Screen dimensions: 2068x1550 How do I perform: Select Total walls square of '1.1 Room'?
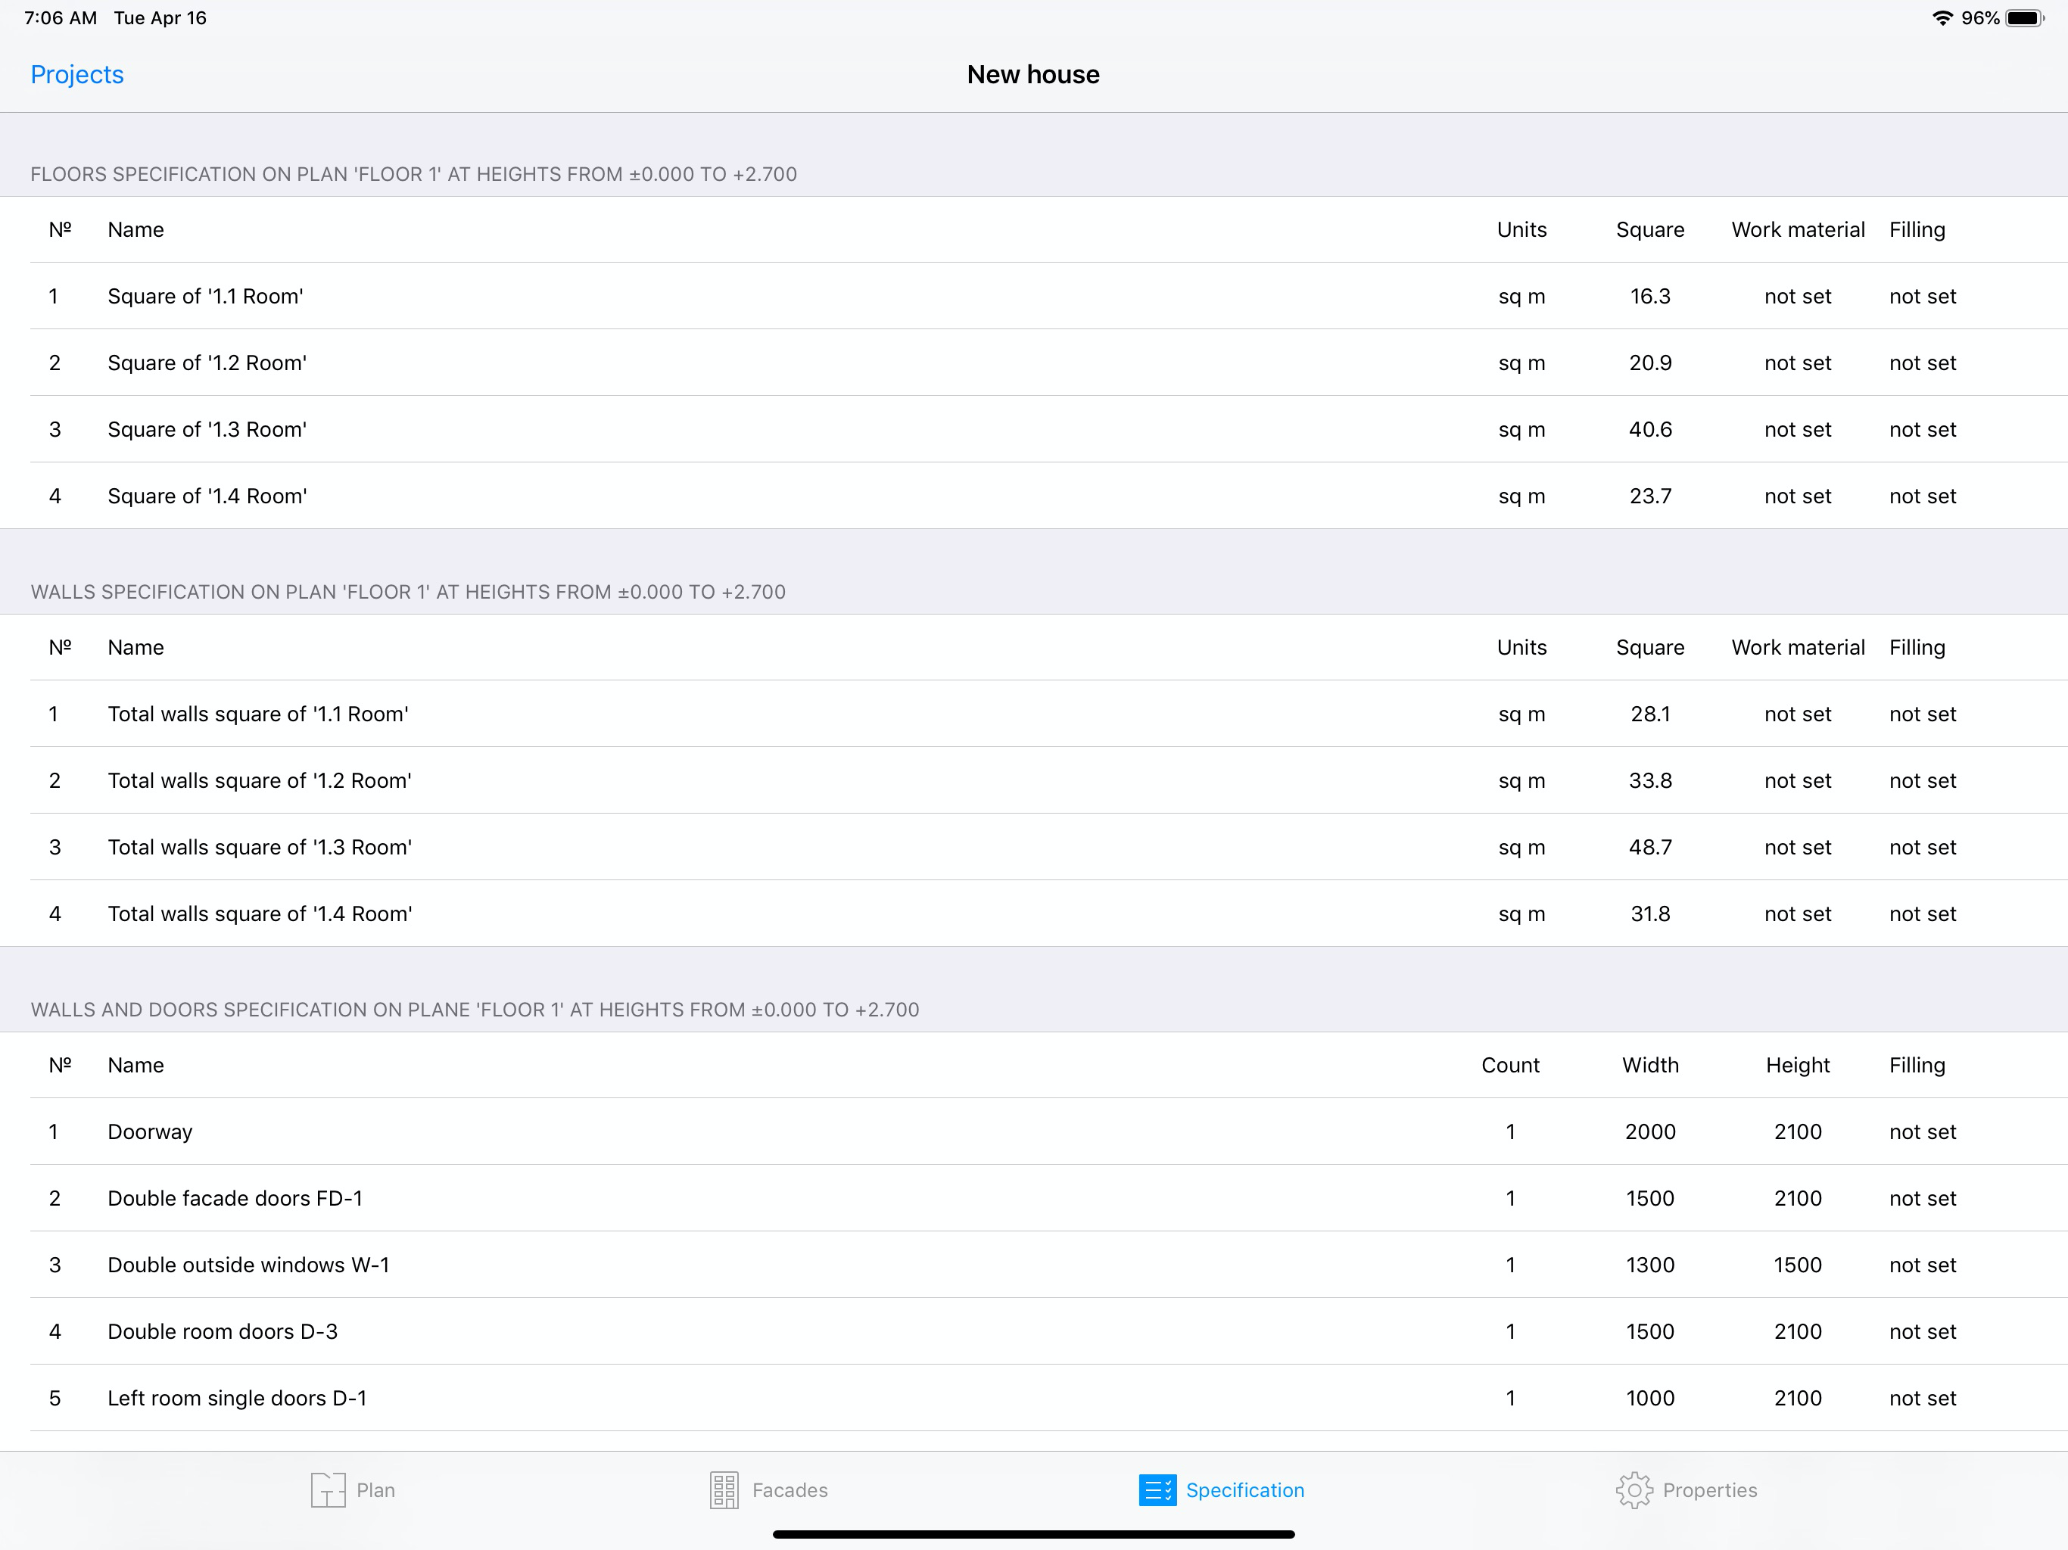pyautogui.click(x=1034, y=713)
